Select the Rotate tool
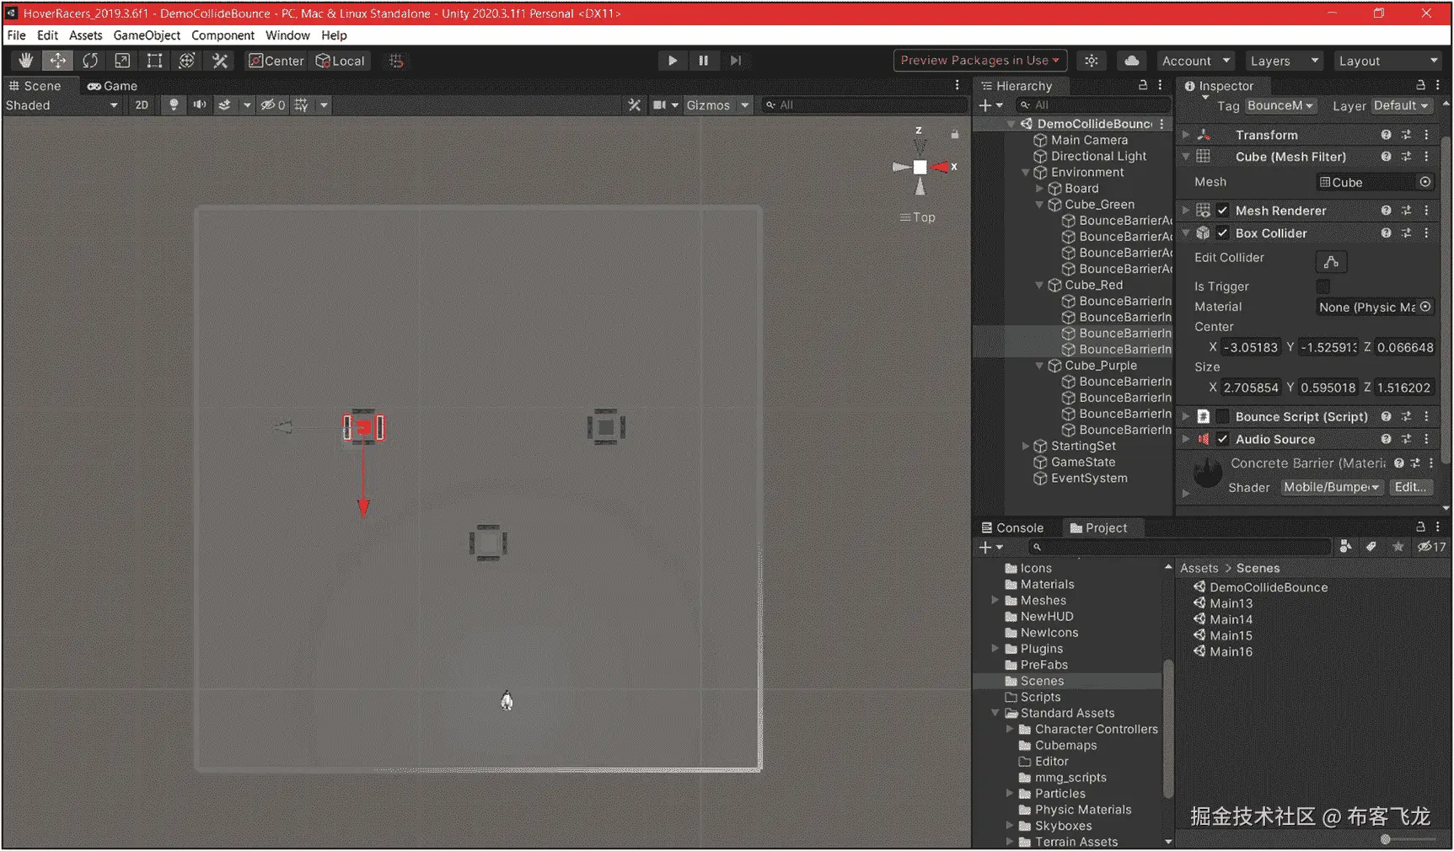 90,61
